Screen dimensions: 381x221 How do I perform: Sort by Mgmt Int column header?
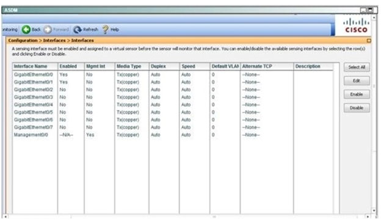pos(100,66)
